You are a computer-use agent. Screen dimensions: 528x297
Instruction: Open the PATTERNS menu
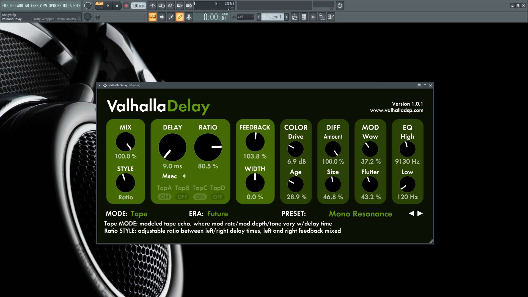[x=31, y=5]
